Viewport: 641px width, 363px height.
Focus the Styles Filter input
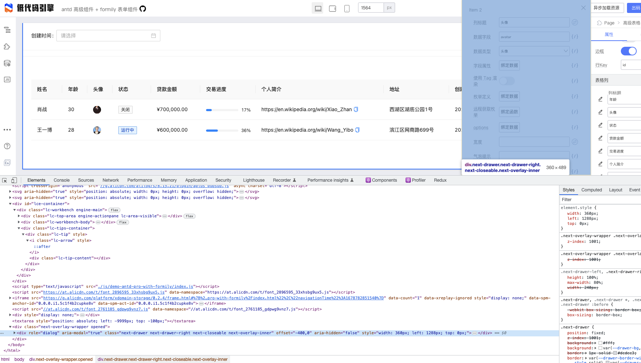[x=600, y=200]
